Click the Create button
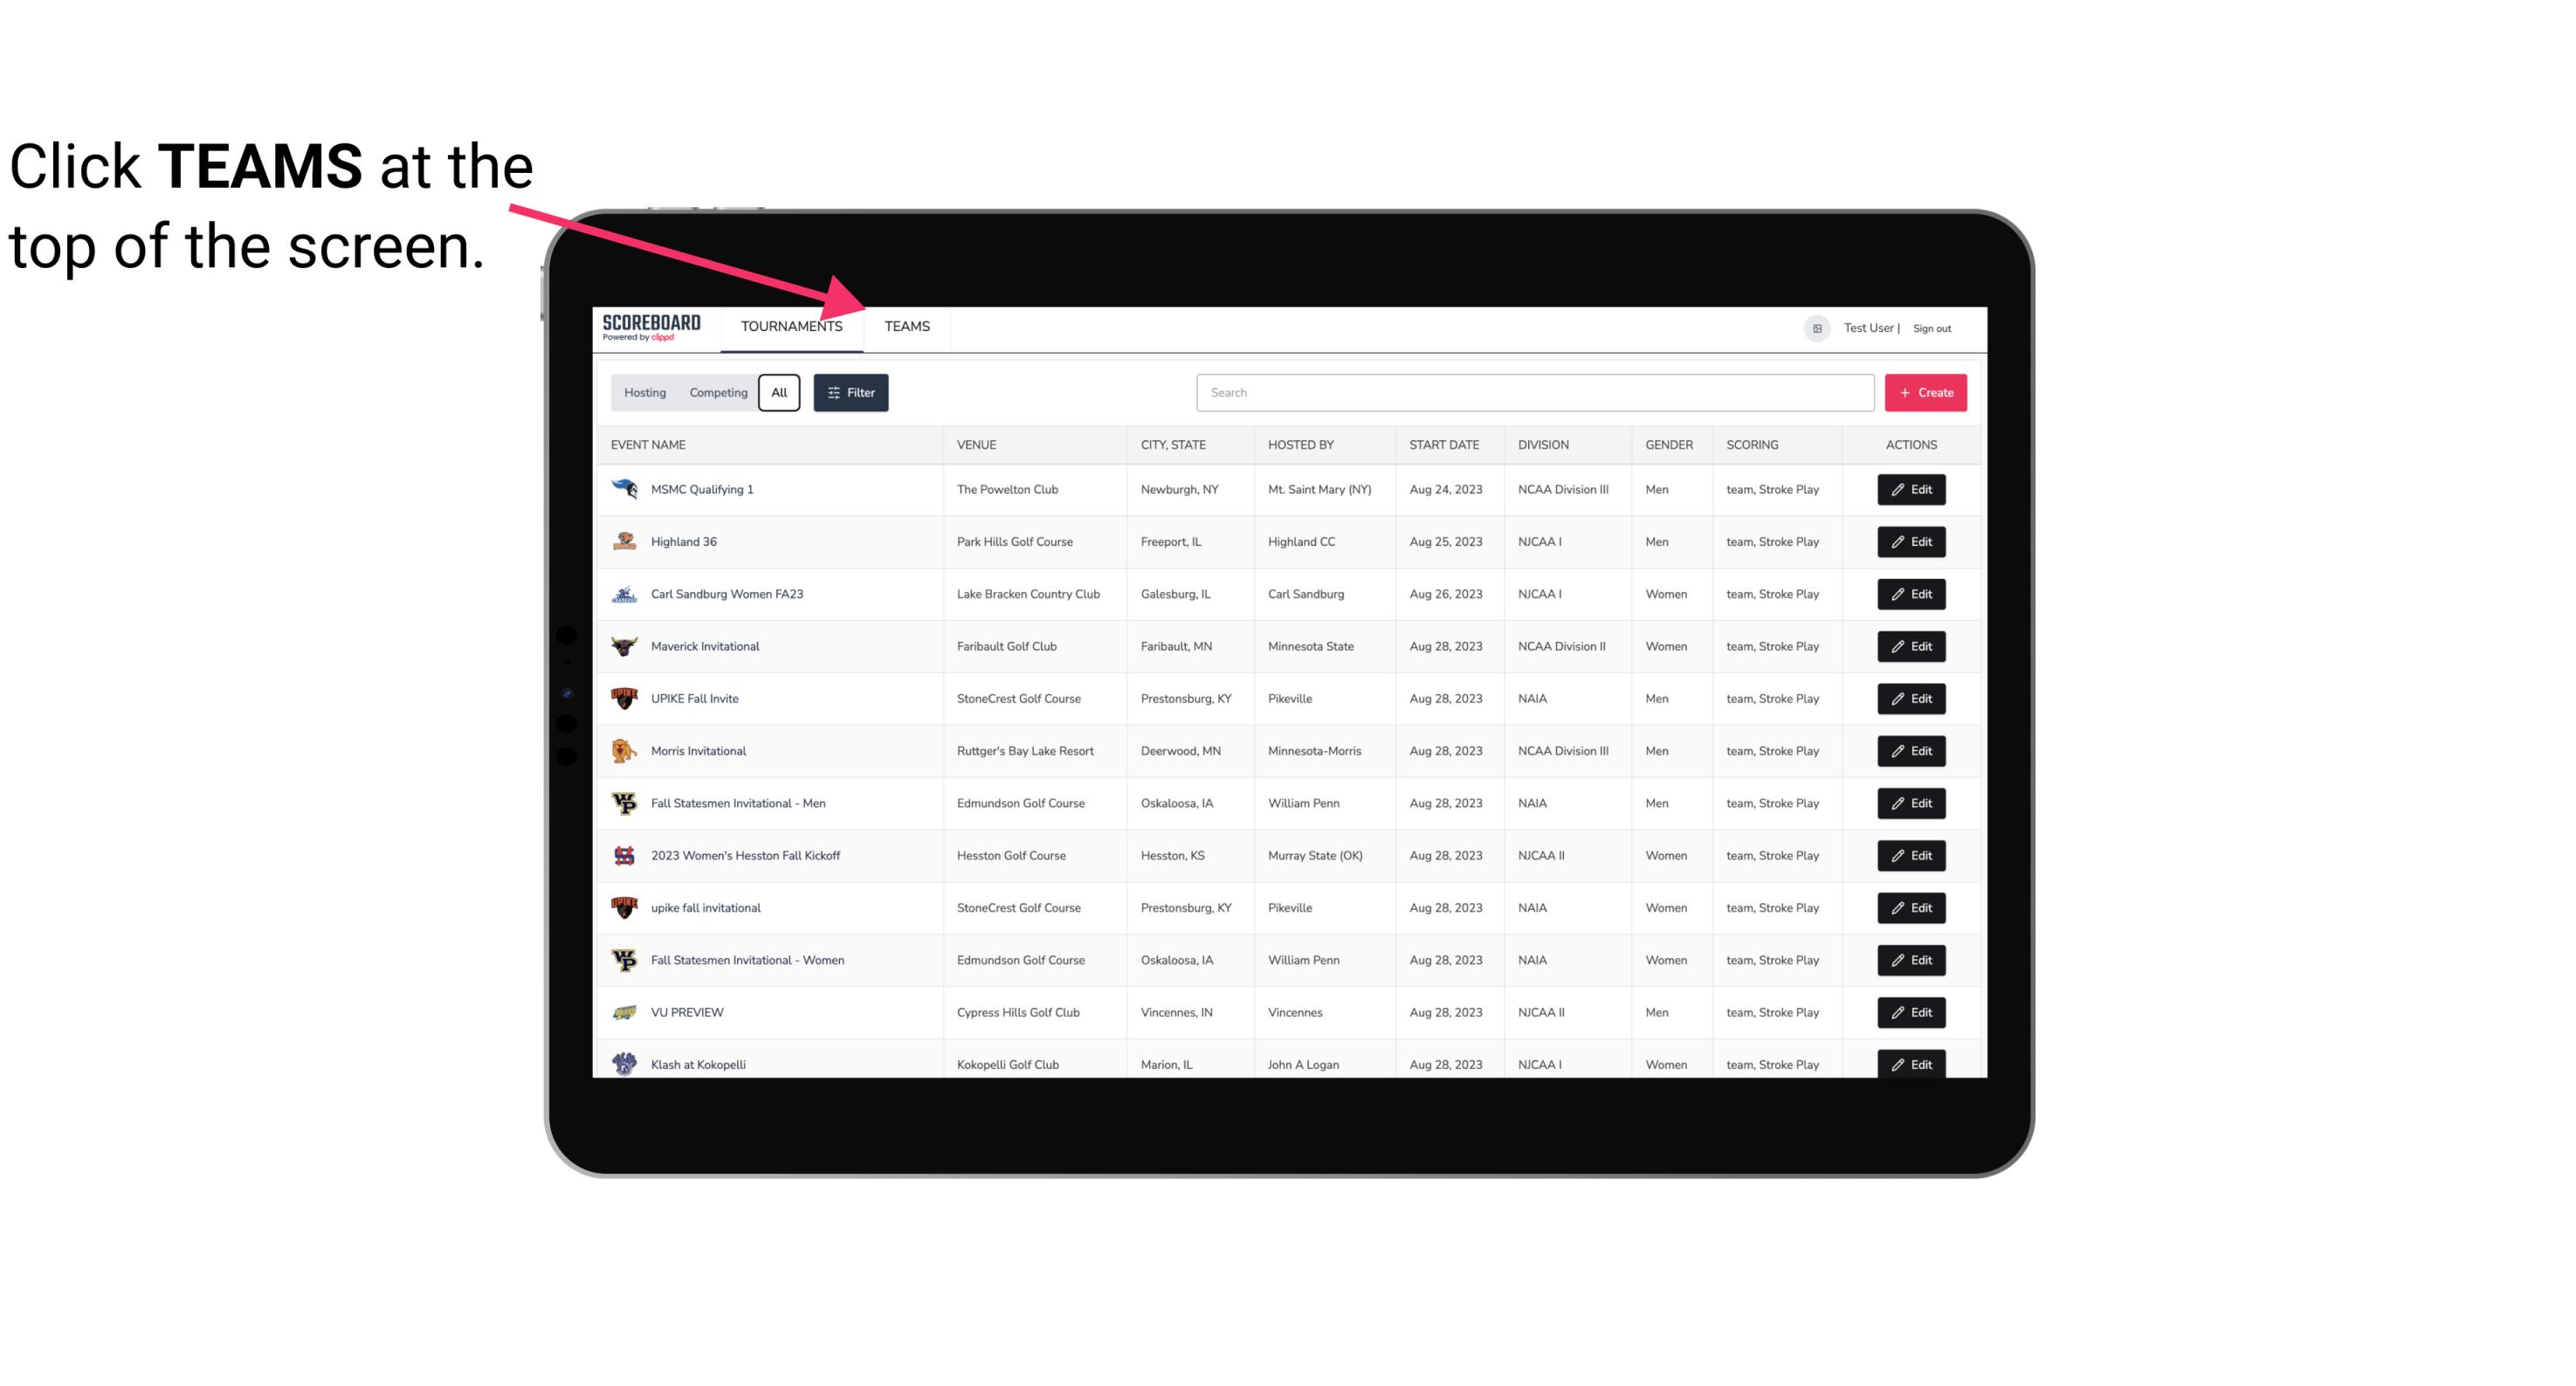 pyautogui.click(x=1925, y=393)
